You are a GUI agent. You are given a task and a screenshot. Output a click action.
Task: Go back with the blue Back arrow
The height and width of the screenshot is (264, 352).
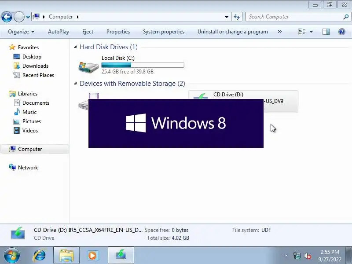click(7, 17)
